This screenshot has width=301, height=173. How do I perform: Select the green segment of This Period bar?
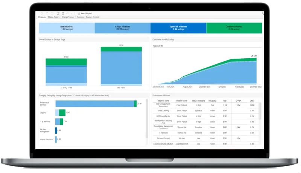121,49
